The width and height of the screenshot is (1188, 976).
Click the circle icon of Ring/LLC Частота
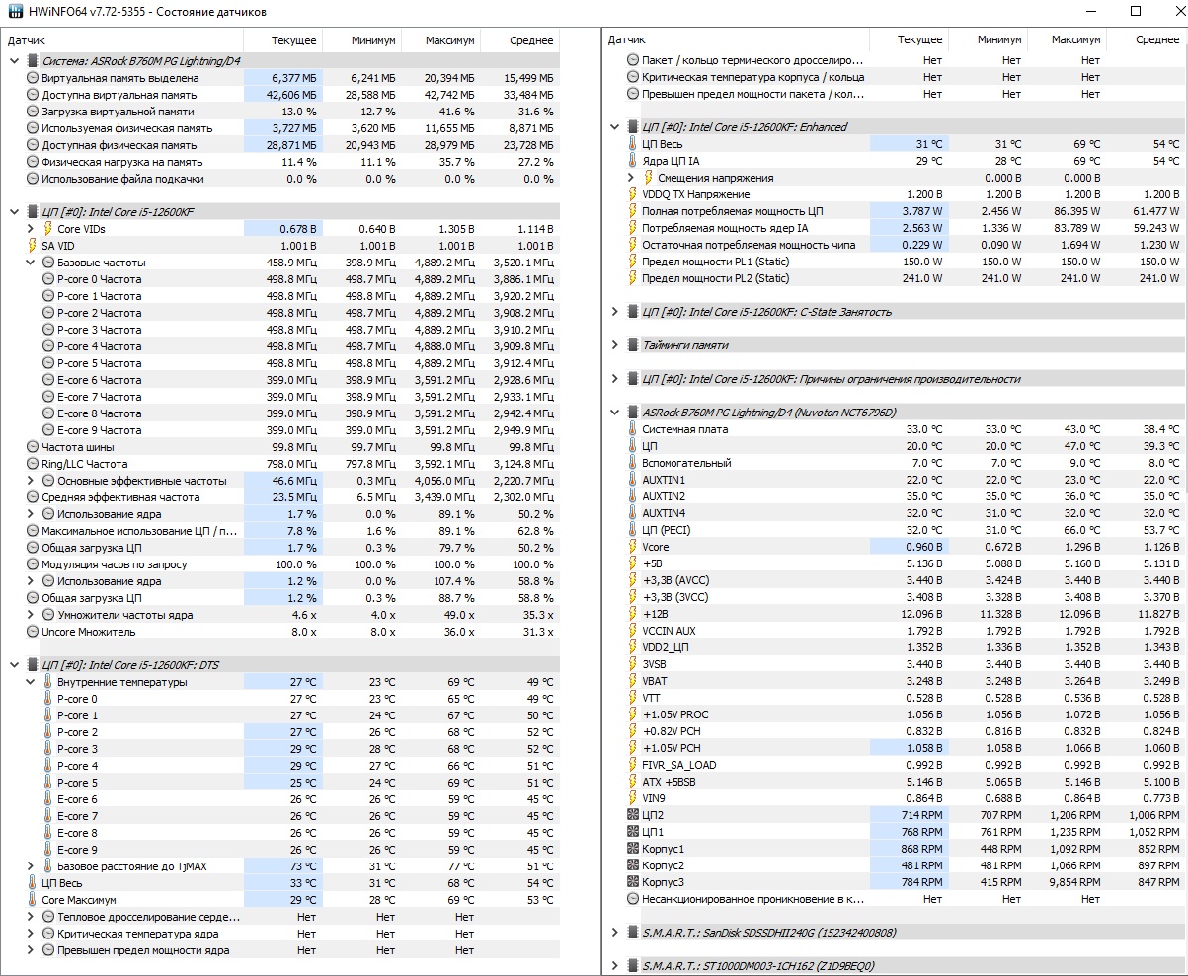coord(32,464)
